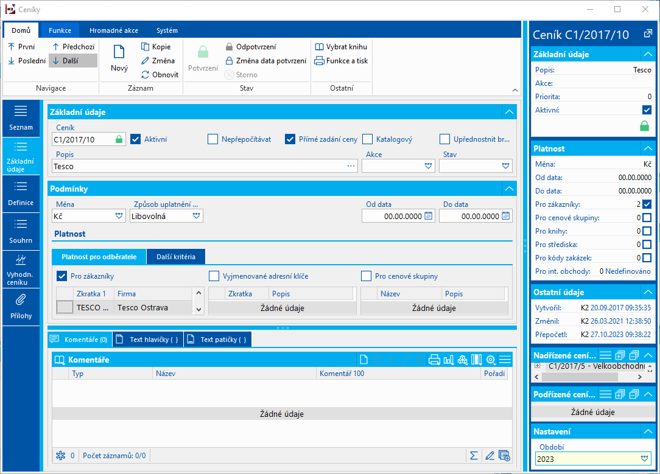Toggle the Aktivní checkbox in the form
Screen dimensions: 660x474
point(135,139)
